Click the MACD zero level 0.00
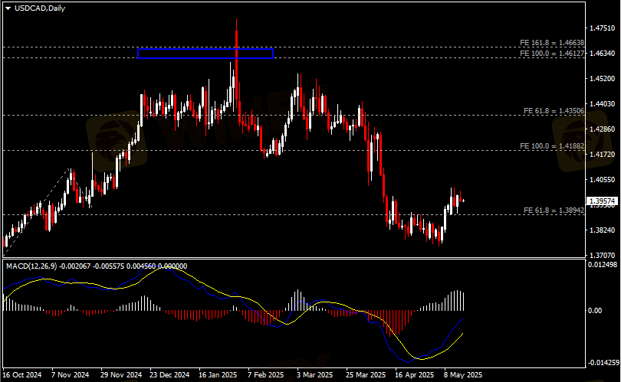This screenshot has height=382, width=621. [x=594, y=311]
